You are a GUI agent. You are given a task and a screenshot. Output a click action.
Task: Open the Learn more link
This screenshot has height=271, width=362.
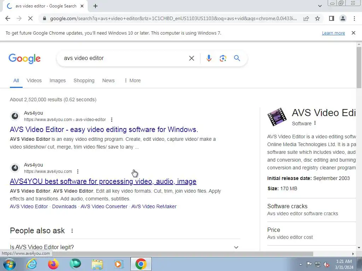tap(333, 33)
